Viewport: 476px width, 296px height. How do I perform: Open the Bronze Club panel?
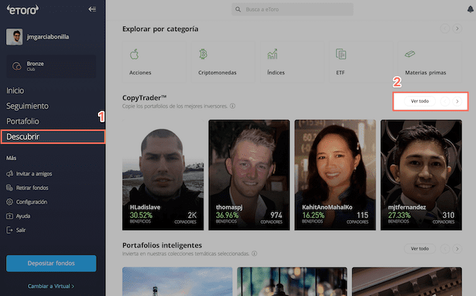(x=51, y=66)
